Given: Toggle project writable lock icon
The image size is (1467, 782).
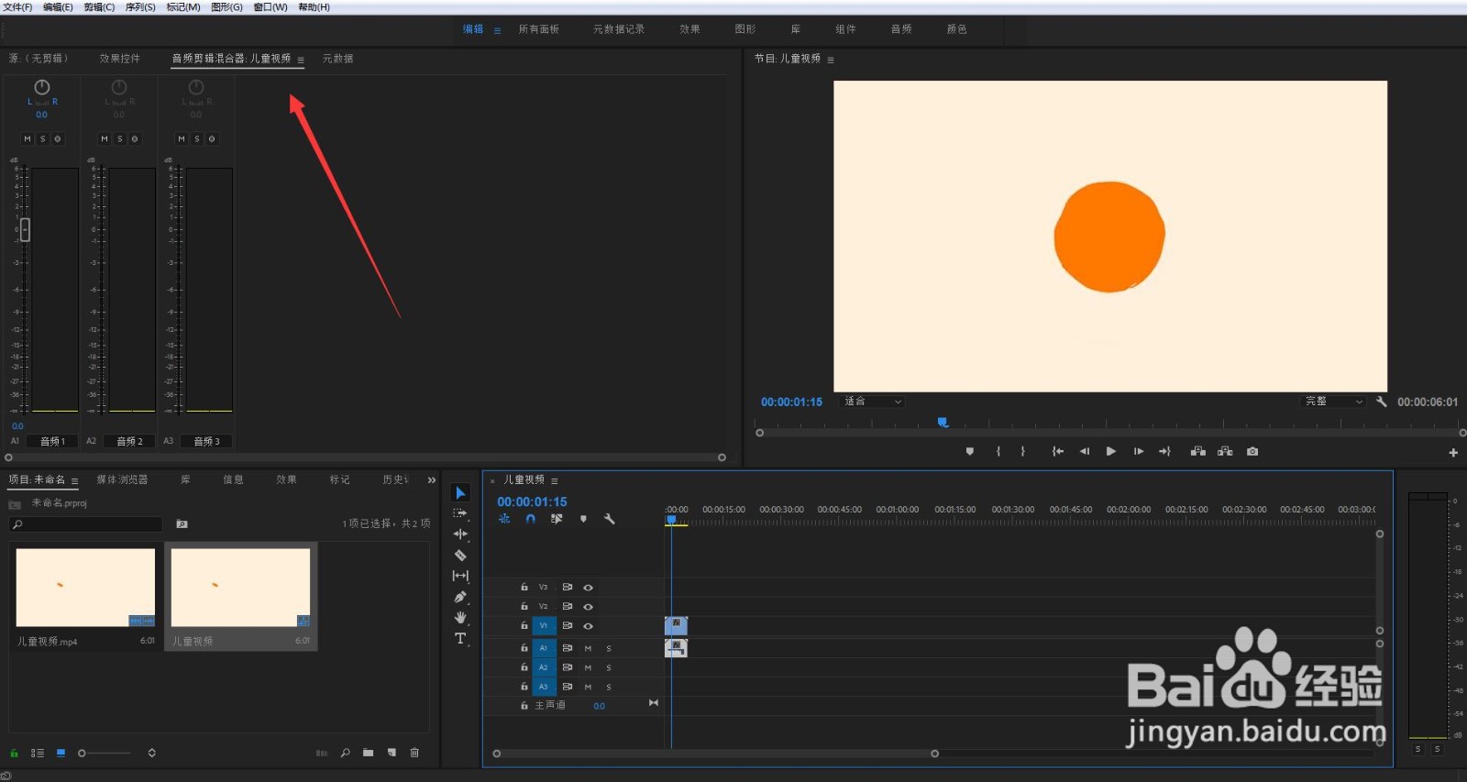Looking at the screenshot, I should pyautogui.click(x=15, y=753).
